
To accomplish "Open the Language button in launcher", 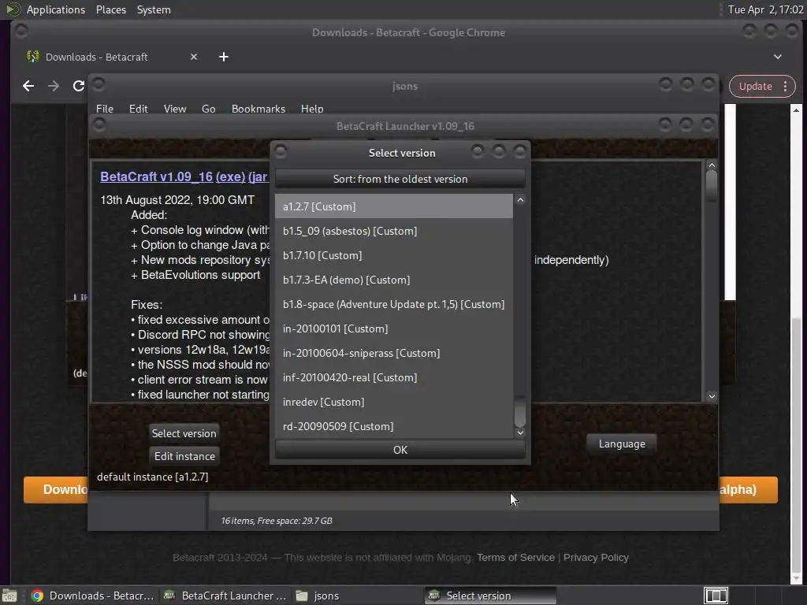I will [622, 444].
